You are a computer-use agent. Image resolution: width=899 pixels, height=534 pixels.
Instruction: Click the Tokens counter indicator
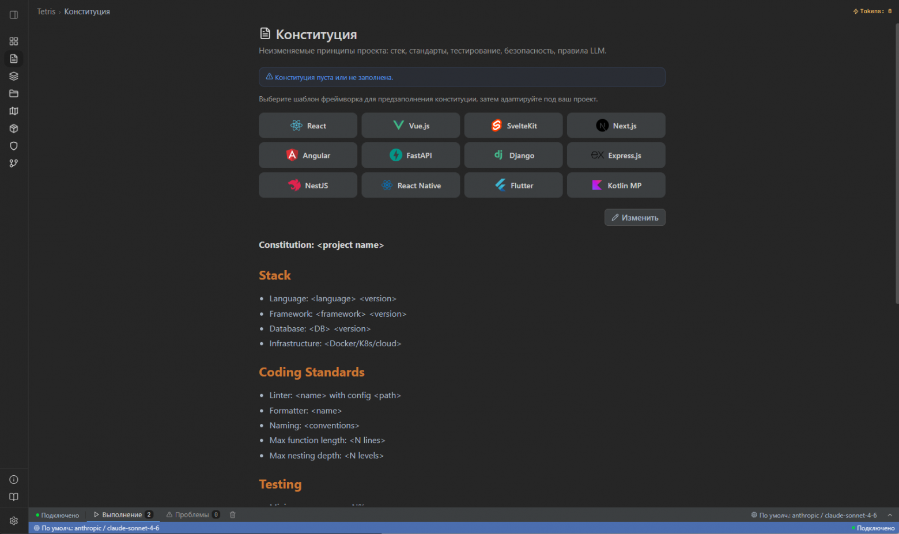click(x=872, y=12)
